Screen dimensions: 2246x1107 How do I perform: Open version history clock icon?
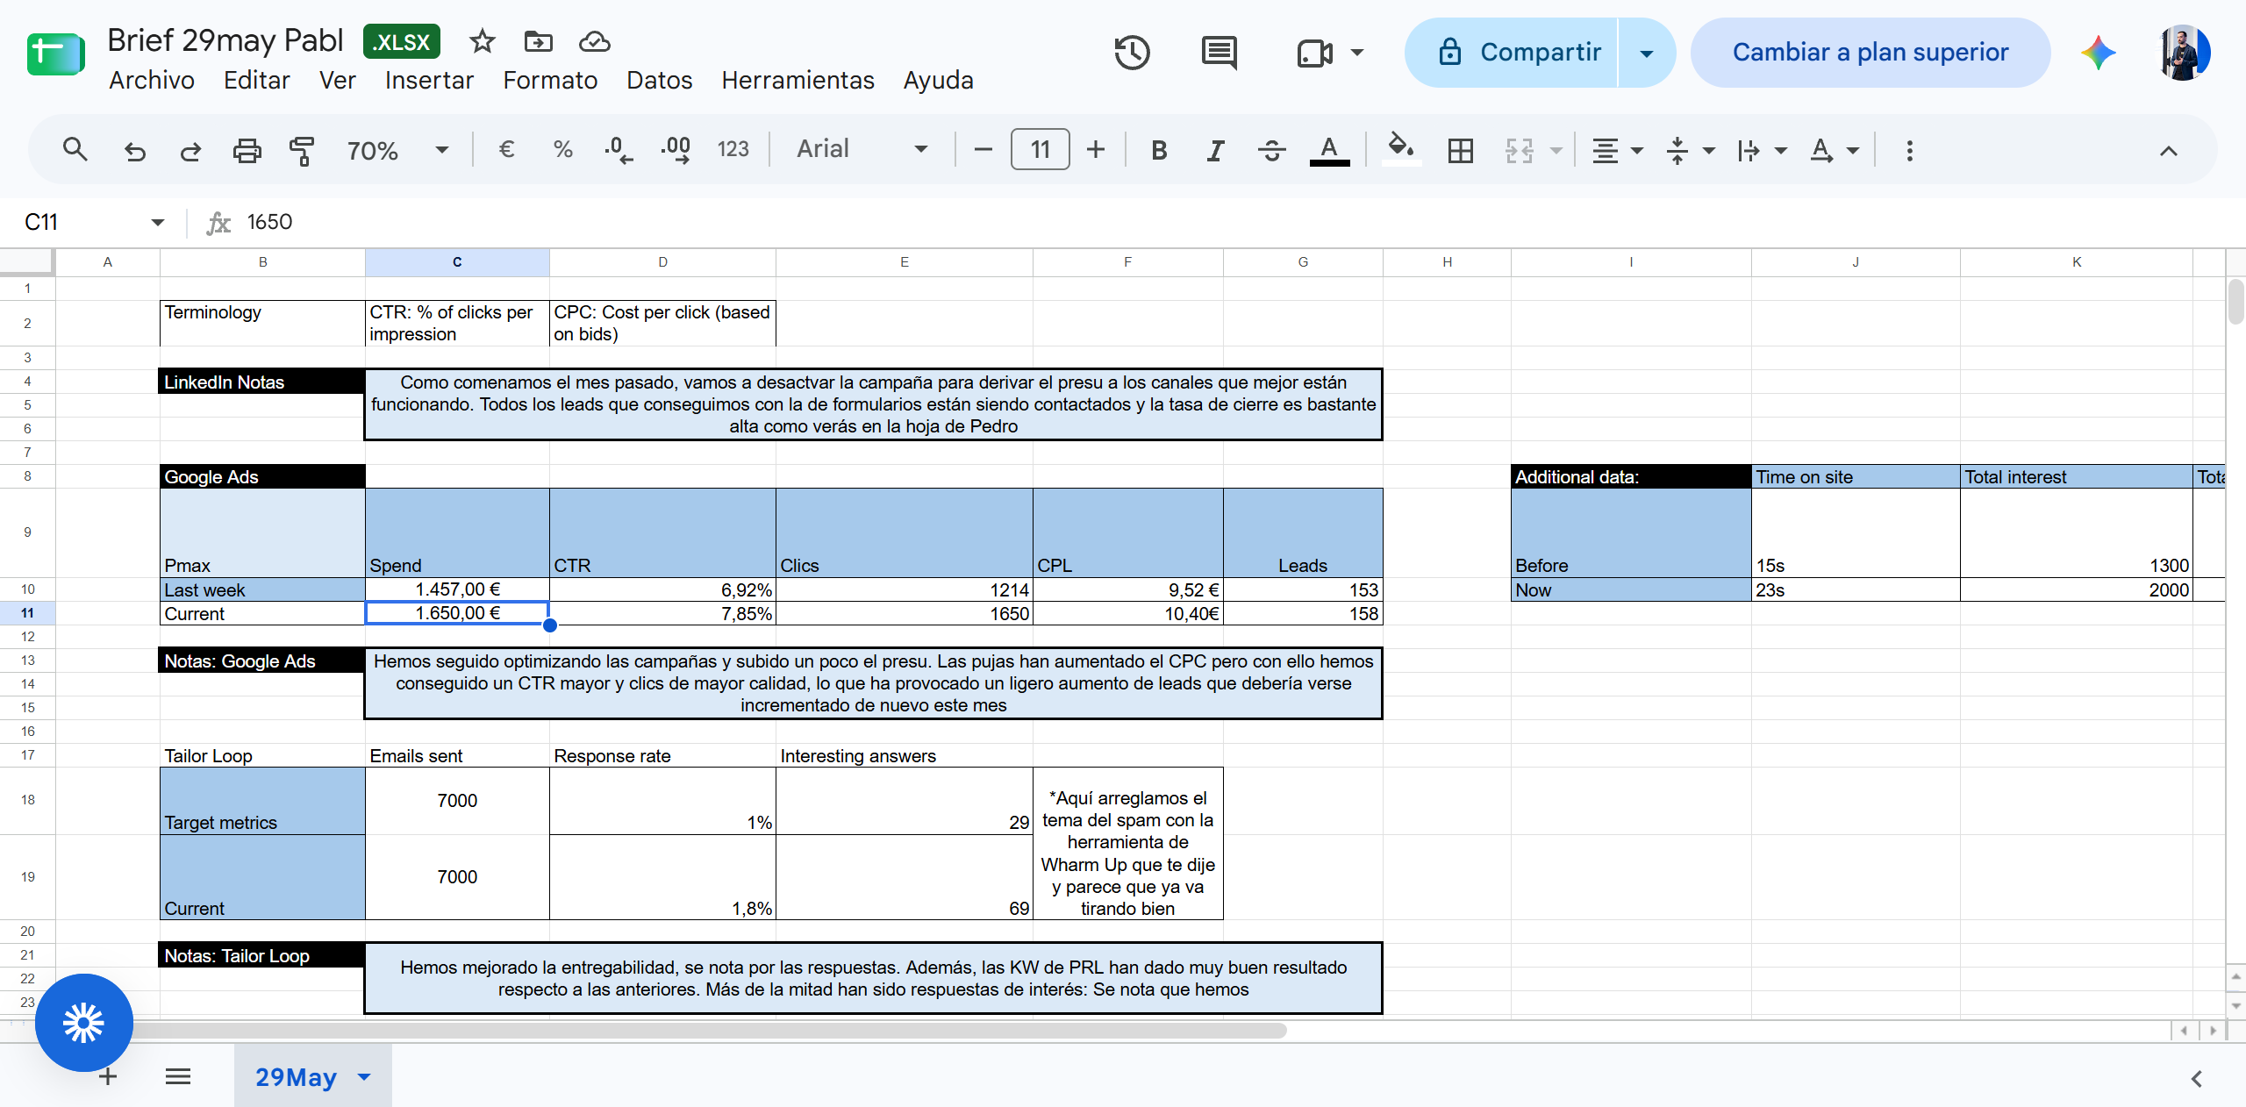pyautogui.click(x=1132, y=53)
